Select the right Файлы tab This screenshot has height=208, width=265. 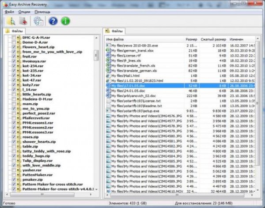click(114, 31)
